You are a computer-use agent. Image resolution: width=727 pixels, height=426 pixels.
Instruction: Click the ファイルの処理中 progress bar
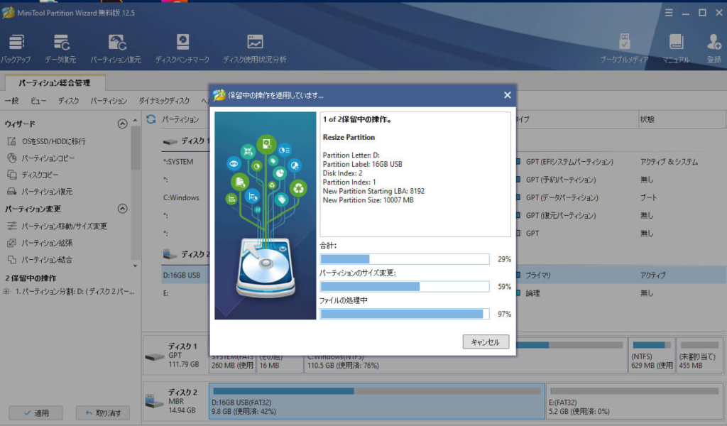tap(405, 314)
